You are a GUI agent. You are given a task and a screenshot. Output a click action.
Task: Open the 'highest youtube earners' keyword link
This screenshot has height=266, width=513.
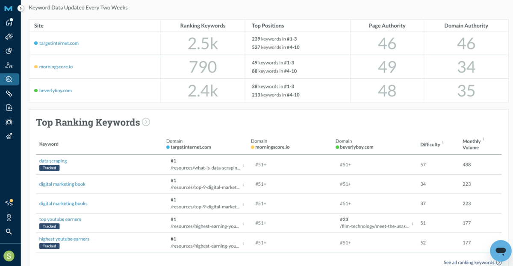point(64,239)
